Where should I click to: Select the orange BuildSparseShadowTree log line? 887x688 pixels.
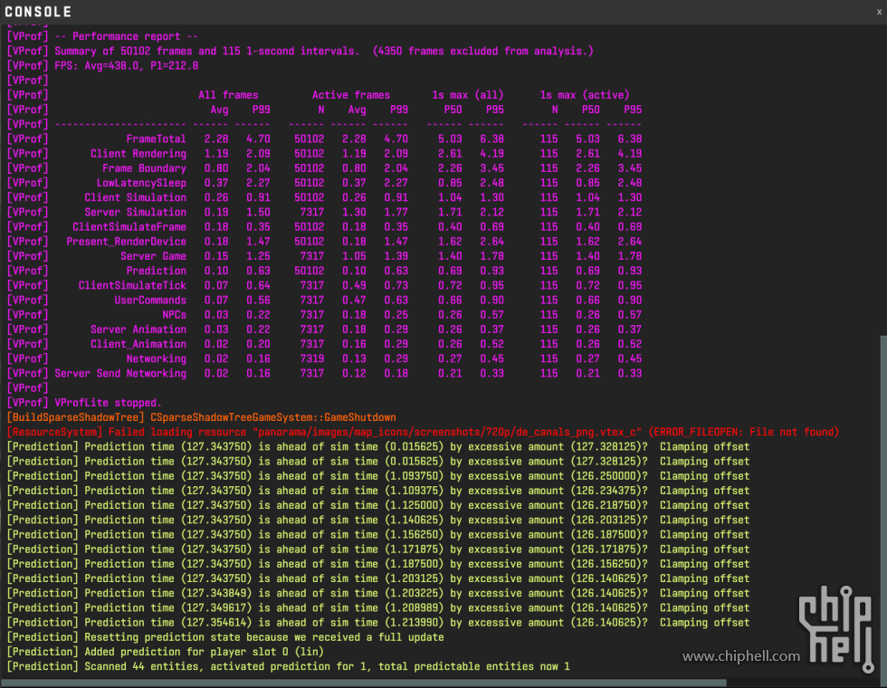point(201,417)
